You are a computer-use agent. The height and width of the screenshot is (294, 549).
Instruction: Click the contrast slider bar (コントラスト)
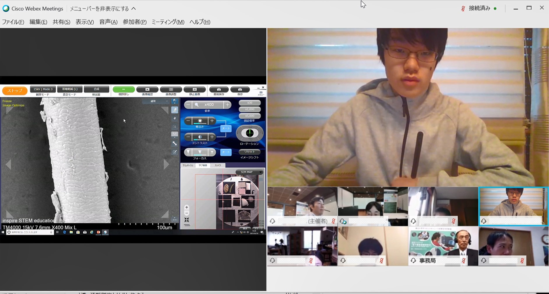(200, 137)
